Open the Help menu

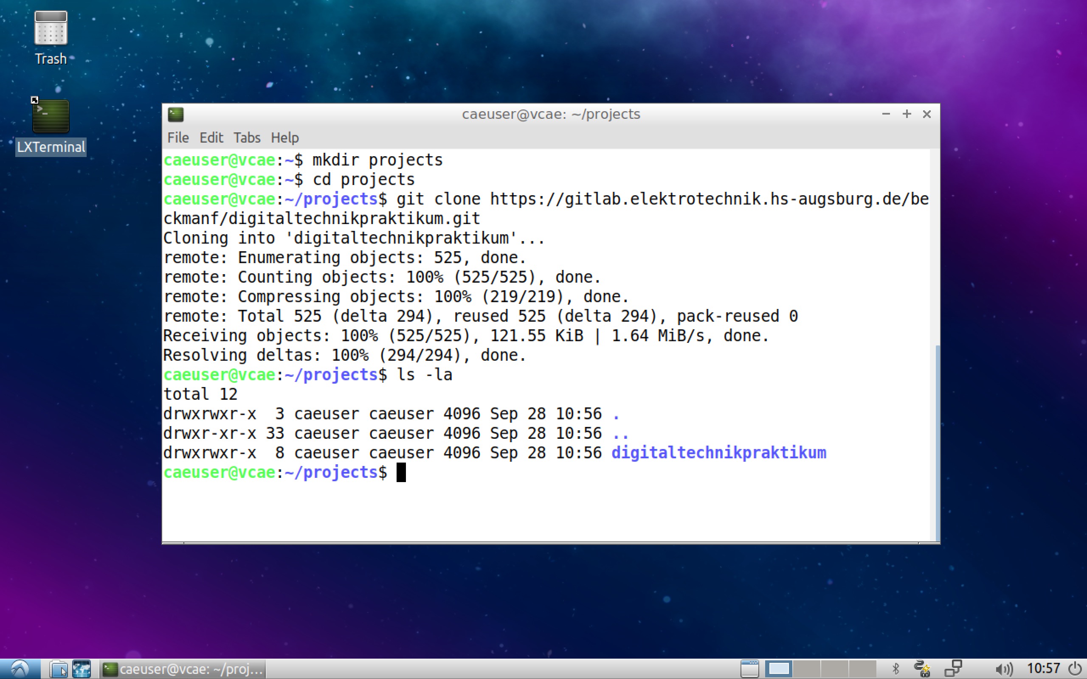284,138
